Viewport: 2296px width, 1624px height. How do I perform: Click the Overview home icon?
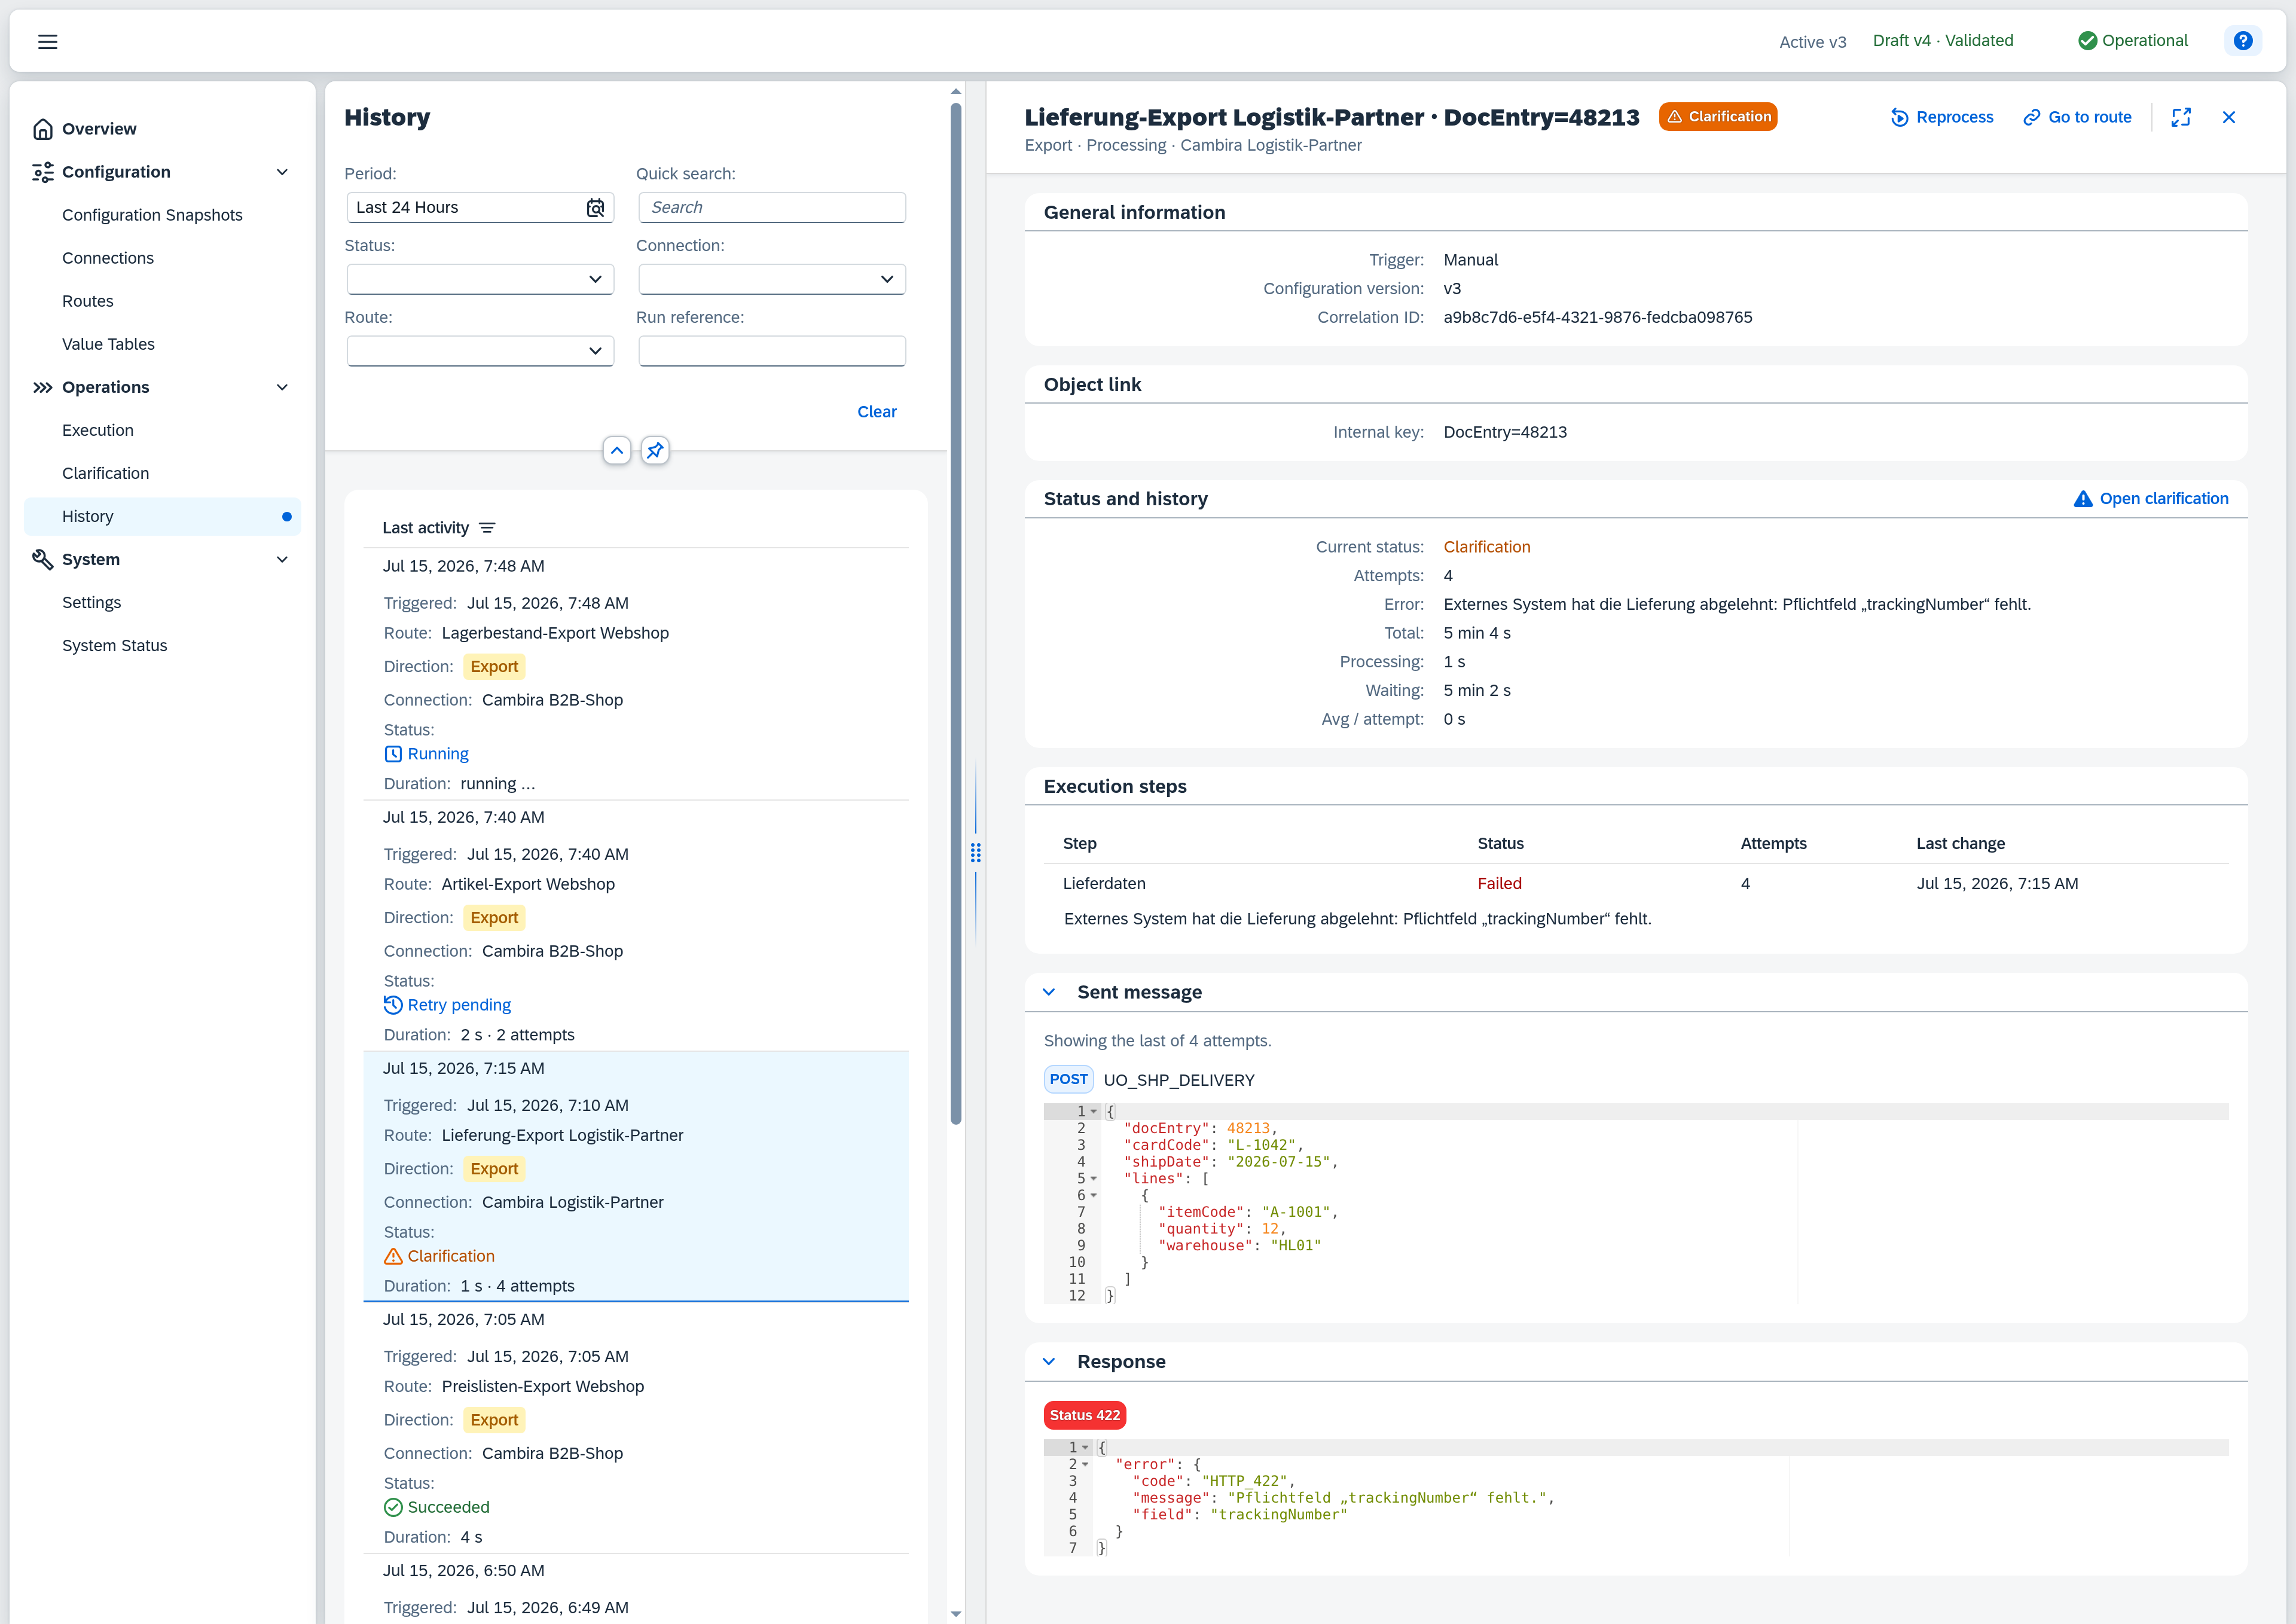tap(42, 129)
